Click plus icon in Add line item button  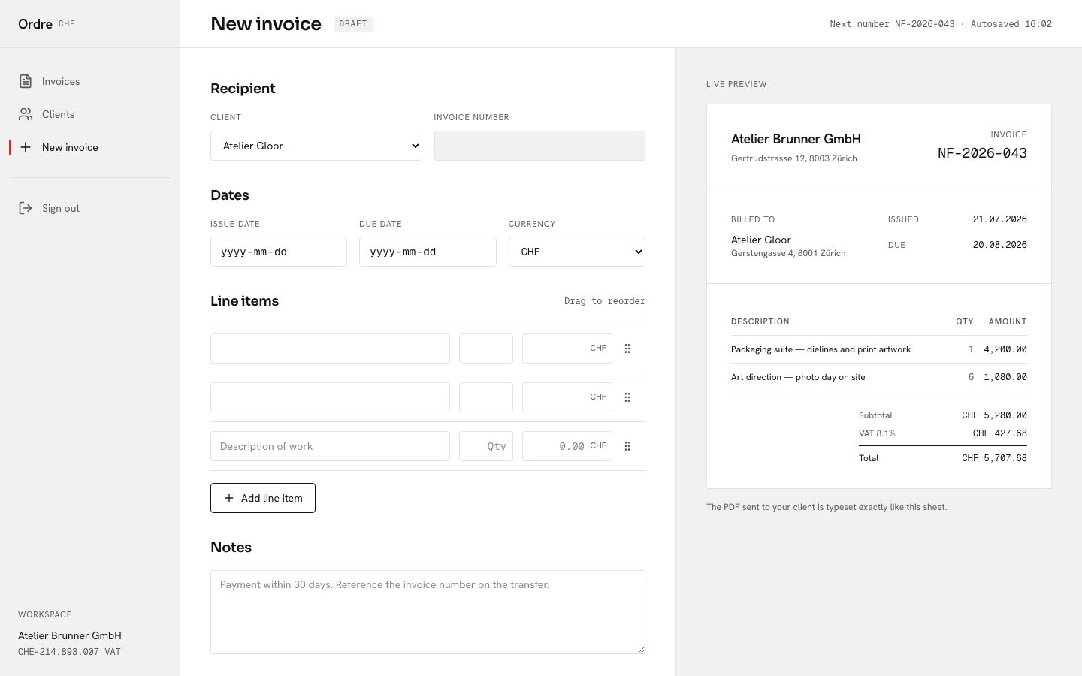tap(229, 498)
